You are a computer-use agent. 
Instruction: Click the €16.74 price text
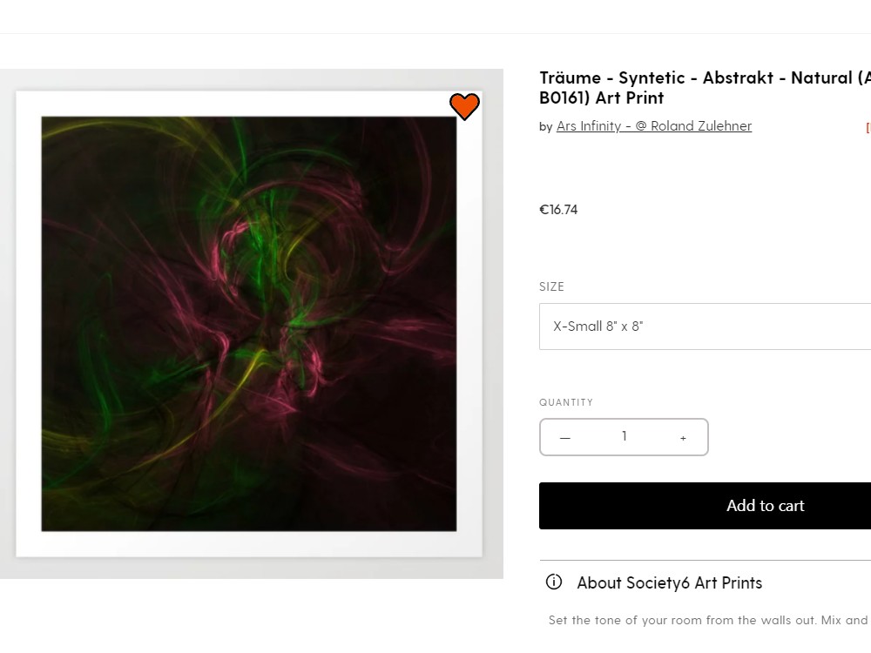[558, 210]
